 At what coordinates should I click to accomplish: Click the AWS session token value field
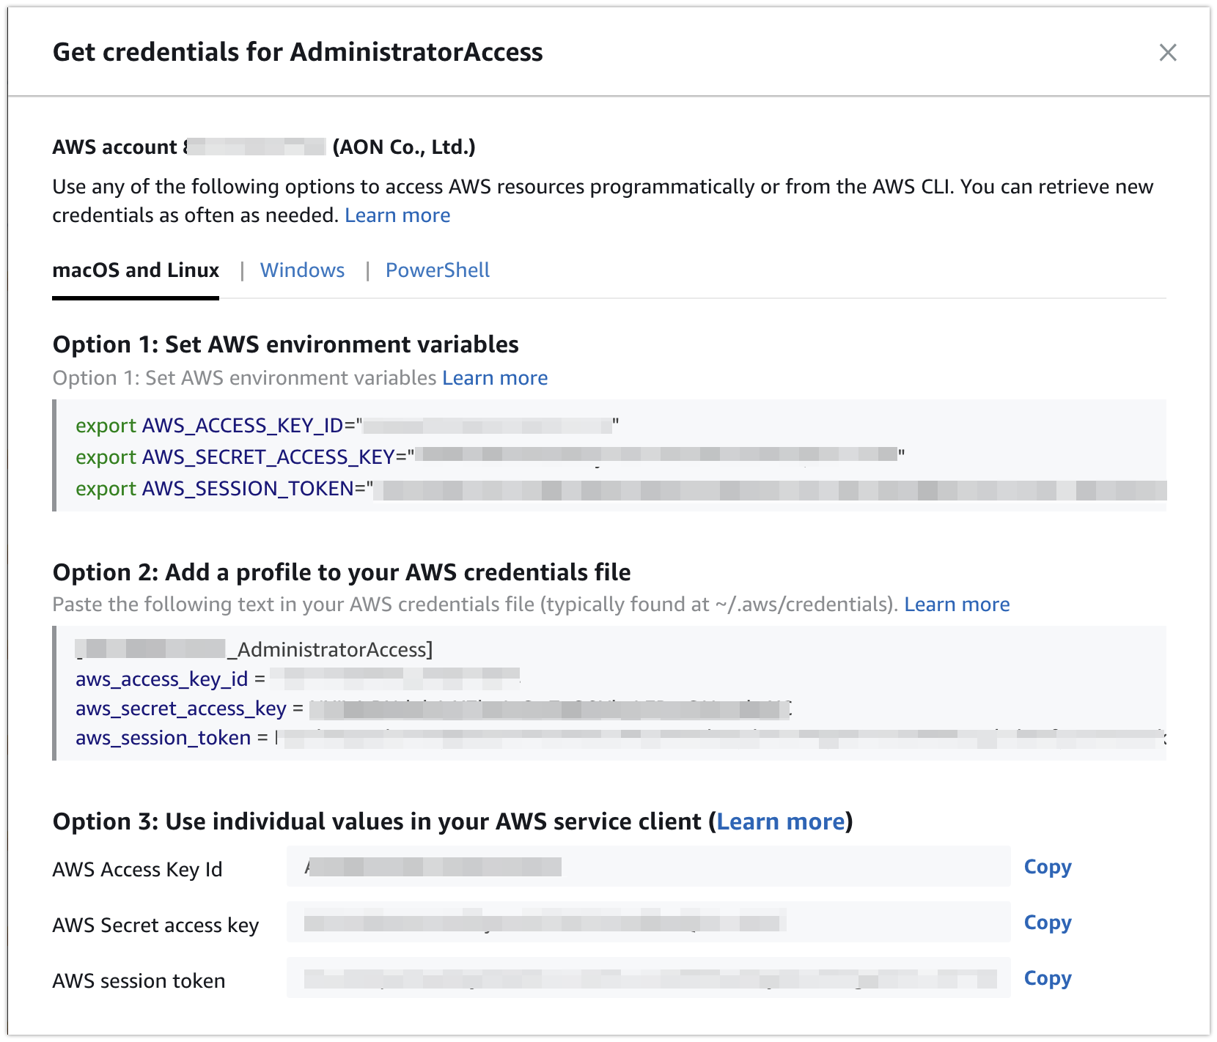[x=649, y=978]
